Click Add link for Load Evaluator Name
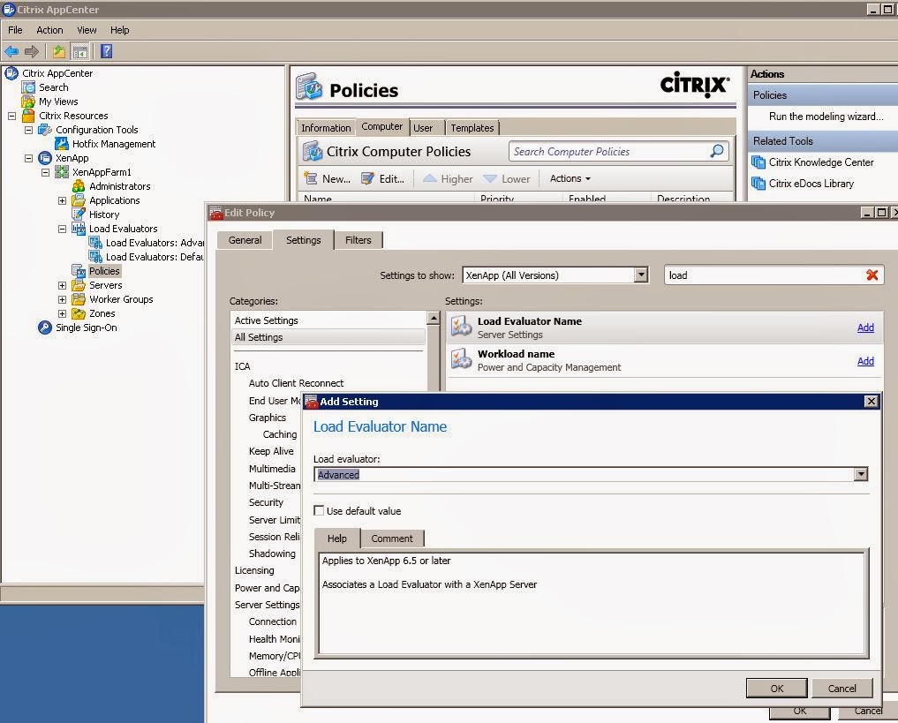The image size is (898, 723). (865, 328)
